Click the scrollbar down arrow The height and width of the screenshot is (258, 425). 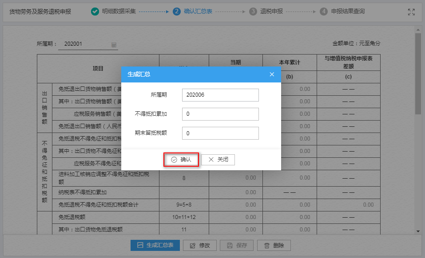click(418, 231)
